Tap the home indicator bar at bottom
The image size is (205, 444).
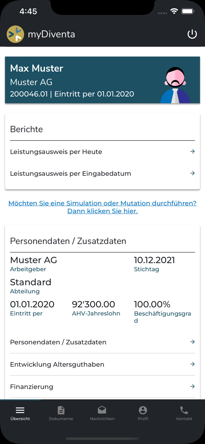102,439
